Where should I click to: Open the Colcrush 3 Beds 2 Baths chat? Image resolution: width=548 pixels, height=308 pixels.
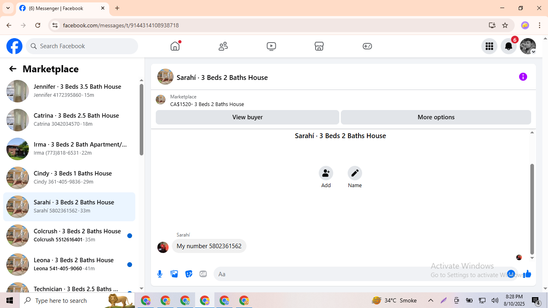[69, 236]
